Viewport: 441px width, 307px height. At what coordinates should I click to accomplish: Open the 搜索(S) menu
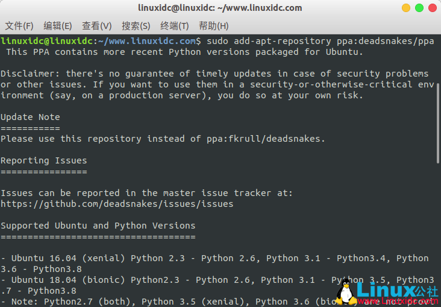tap(136, 26)
